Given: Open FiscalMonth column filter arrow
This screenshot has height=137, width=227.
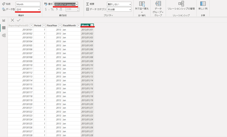Looking at the screenshot, I should 79,26.
